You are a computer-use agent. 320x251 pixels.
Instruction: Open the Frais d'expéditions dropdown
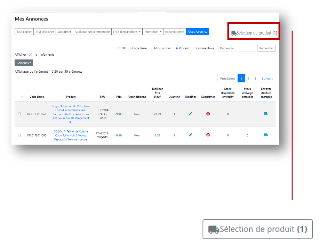127,32
